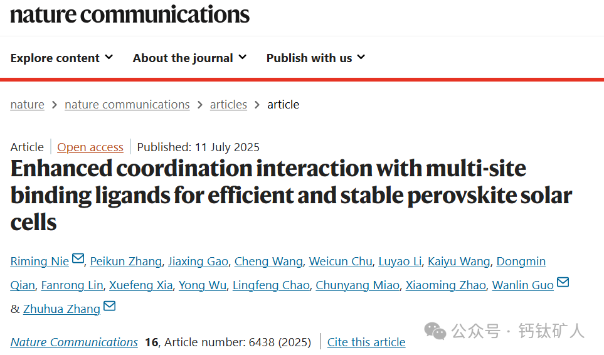The height and width of the screenshot is (355, 604).
Task: Click the nature communications journal logo
Action: click(130, 14)
